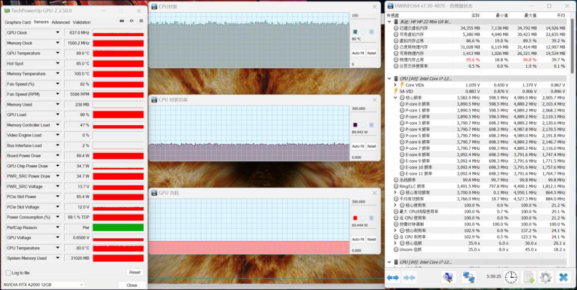Viewport: 577px width, 290px height.
Task: Click HWiNFO log file plus icon
Action: 528,277
